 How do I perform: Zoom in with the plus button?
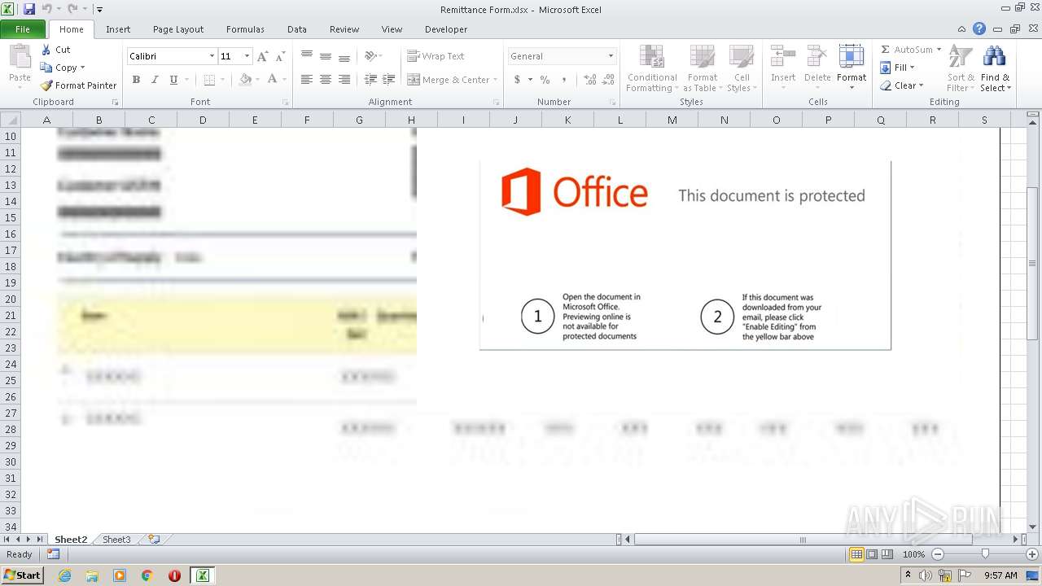click(x=1032, y=554)
